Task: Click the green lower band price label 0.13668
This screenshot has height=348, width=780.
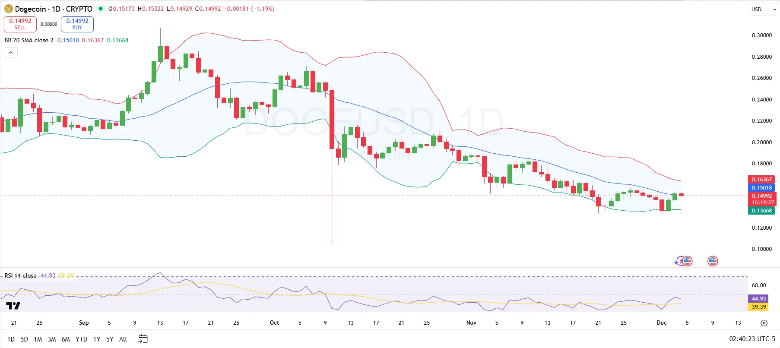Action: 761,211
